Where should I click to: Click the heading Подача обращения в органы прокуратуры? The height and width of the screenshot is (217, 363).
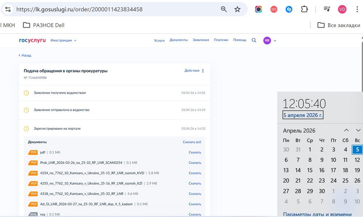tap(65, 71)
